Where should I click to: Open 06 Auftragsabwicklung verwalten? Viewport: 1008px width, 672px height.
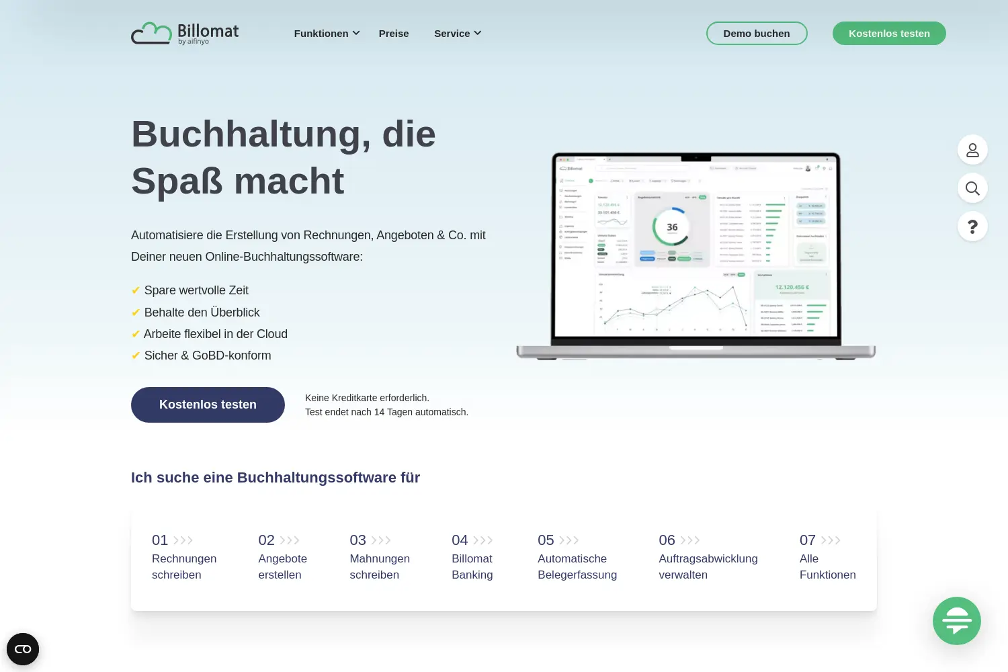[x=708, y=557]
